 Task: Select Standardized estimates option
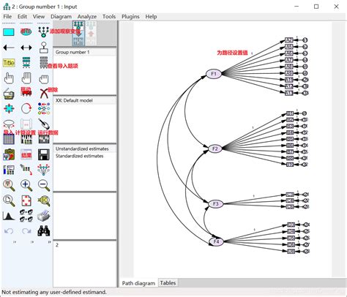(80, 156)
